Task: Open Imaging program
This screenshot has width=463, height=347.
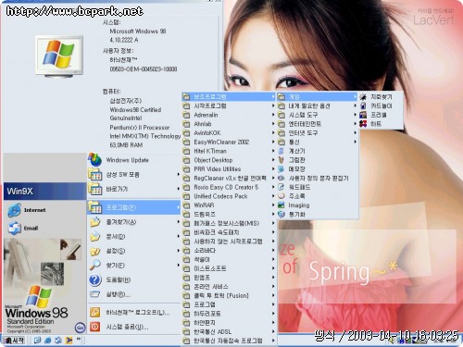Action: coord(318,205)
